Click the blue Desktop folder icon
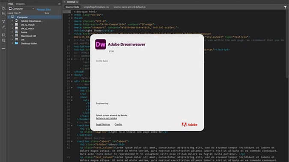 [x=16, y=43]
